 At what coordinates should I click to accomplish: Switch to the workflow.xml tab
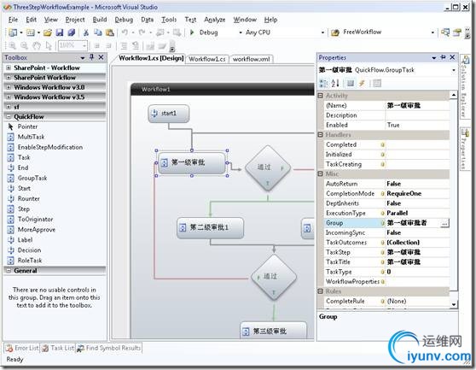coord(251,59)
